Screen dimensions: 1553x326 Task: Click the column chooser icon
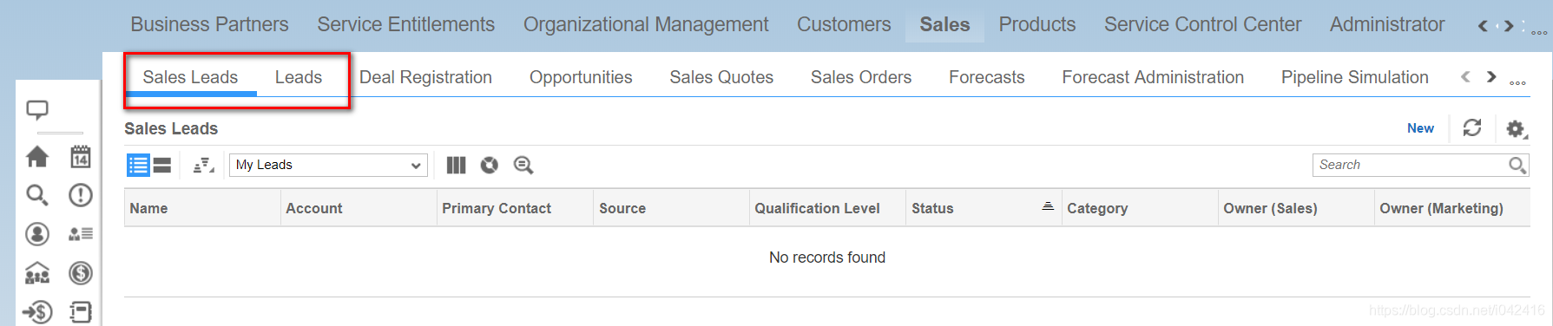456,165
